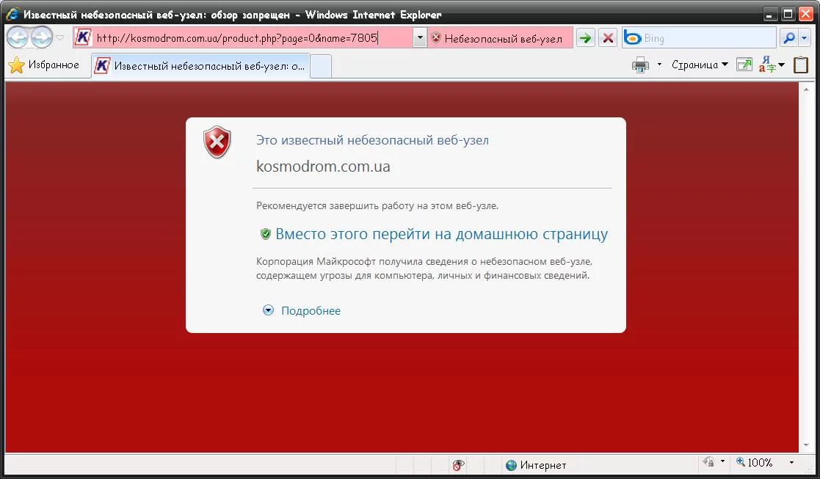Click the protected mode lock status icon
The height and width of the screenshot is (479, 820).
709,462
